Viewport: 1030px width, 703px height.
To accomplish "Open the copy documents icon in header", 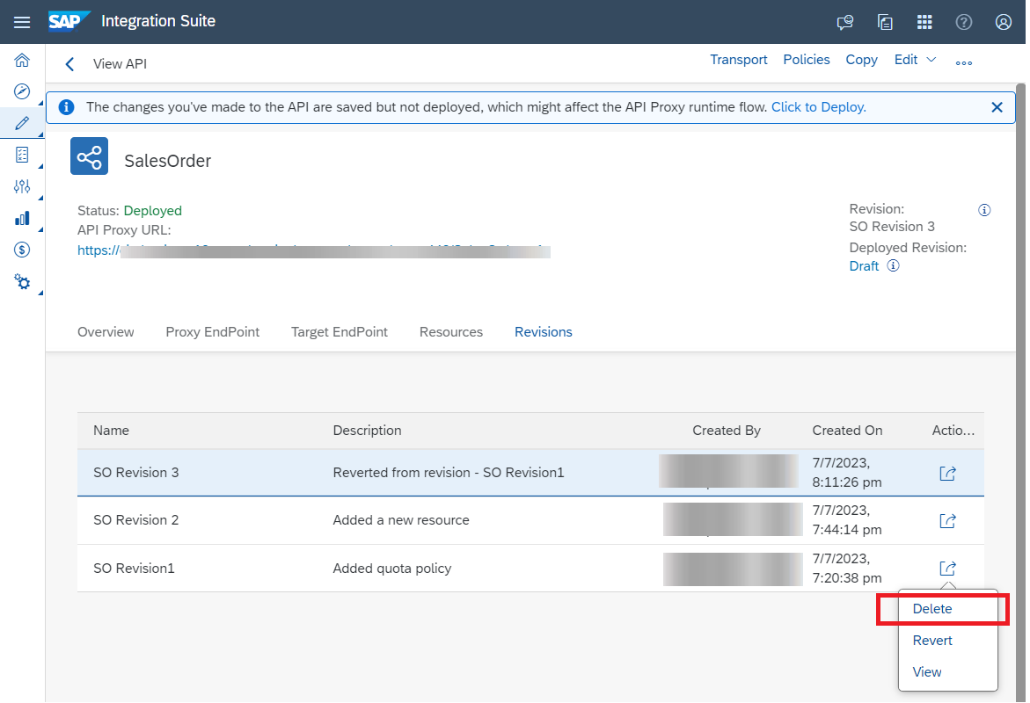I will click(x=885, y=22).
